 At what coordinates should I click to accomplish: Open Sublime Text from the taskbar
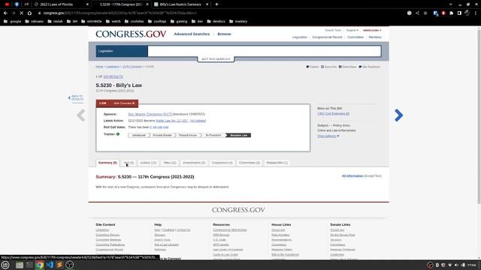[x=59, y=265]
